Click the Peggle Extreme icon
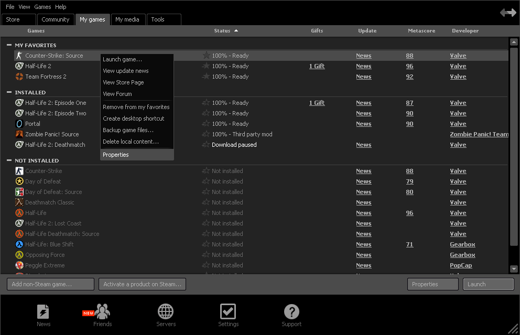 pos(19,265)
